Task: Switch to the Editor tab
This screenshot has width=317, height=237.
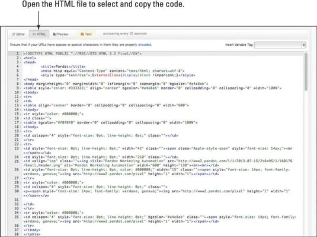Action: point(18,34)
